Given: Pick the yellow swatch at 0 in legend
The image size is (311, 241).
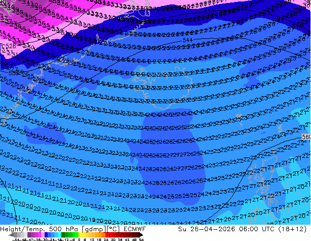Looking at the screenshot, I should click(x=80, y=235).
